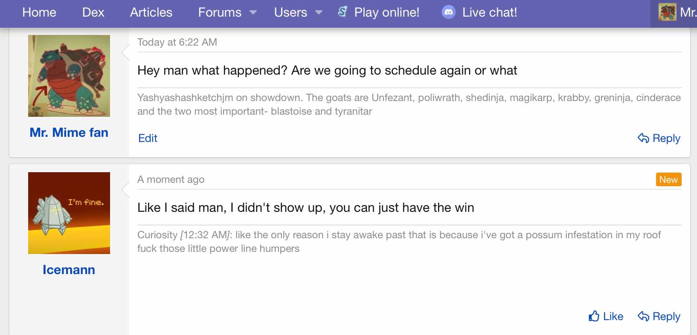
Task: Edit the post by Mr. Mime fan
Action: (x=148, y=138)
